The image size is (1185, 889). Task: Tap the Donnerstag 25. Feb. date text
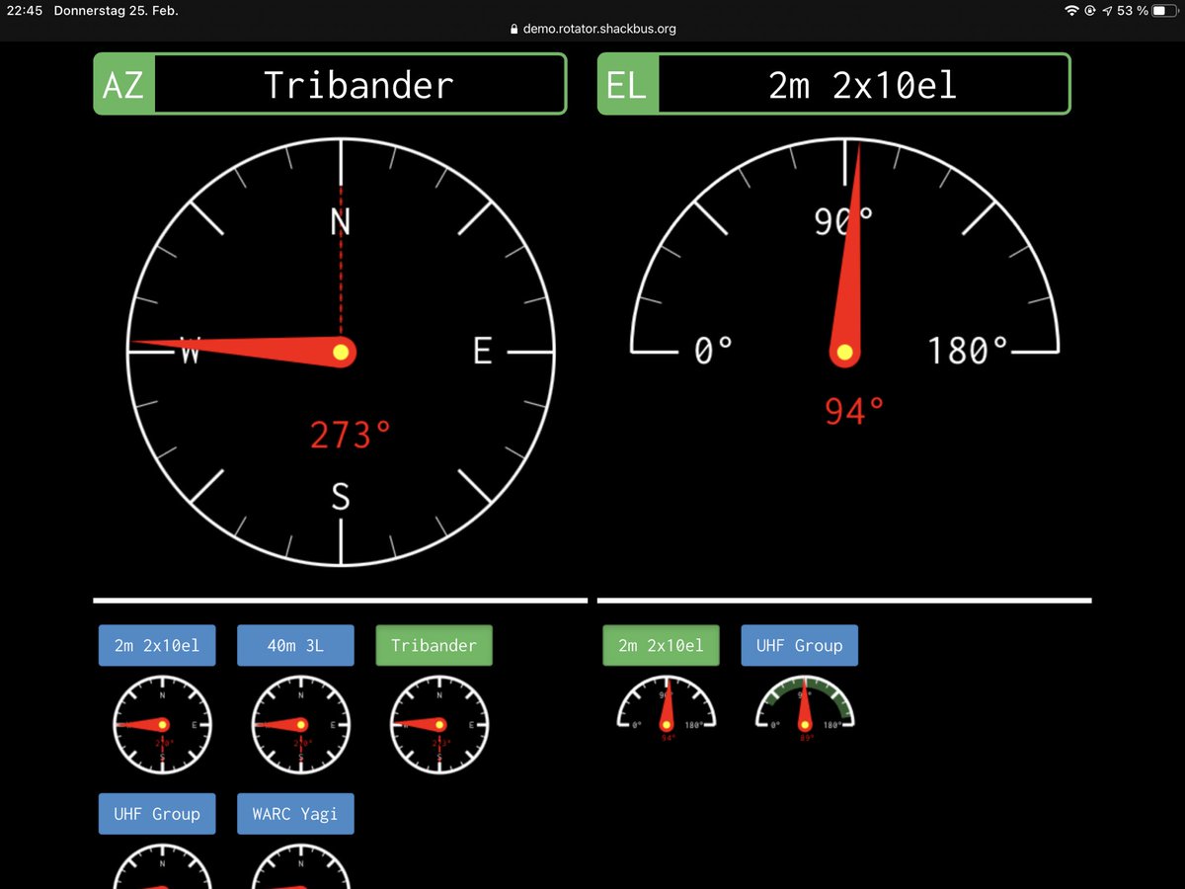point(117,10)
